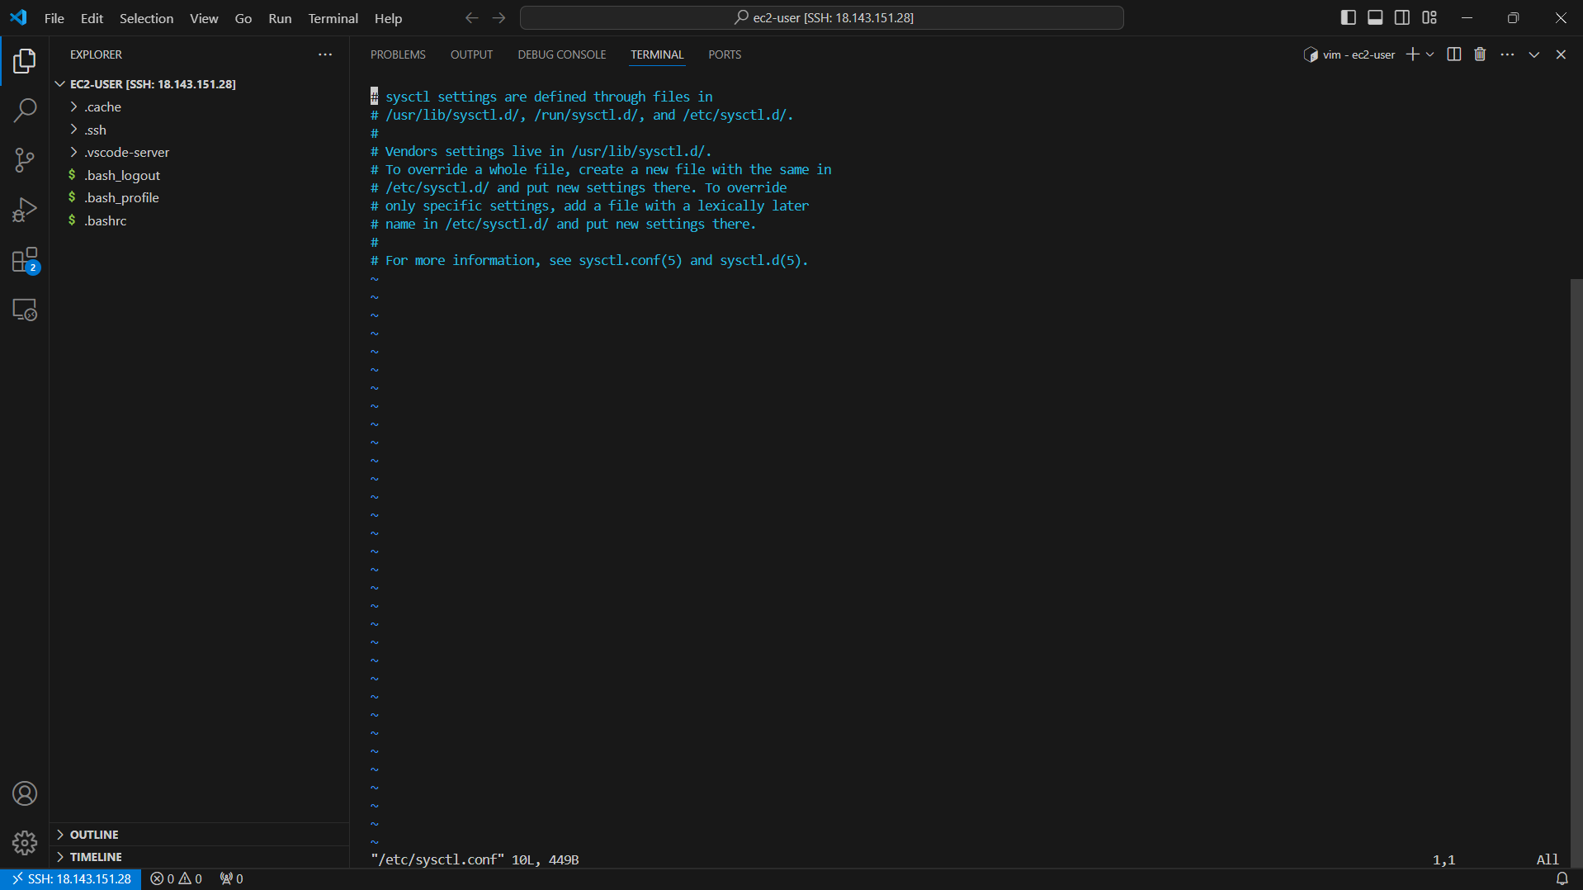
Task: Click the vim - ec2-user terminal label
Action: pyautogui.click(x=1349, y=54)
